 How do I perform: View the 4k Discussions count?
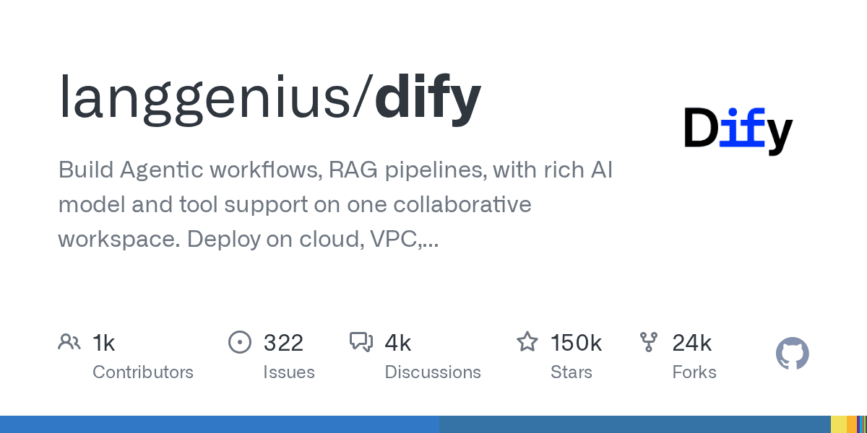click(x=398, y=343)
